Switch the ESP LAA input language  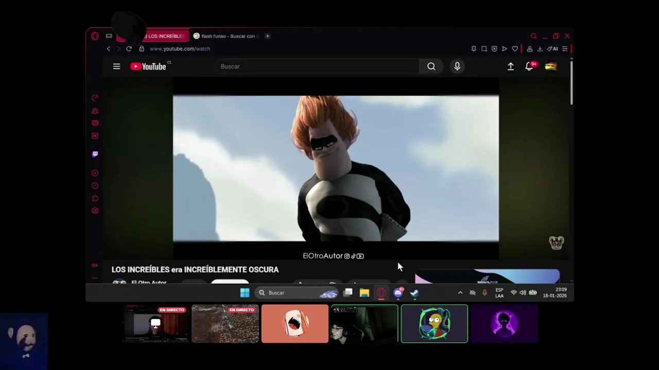[499, 293]
